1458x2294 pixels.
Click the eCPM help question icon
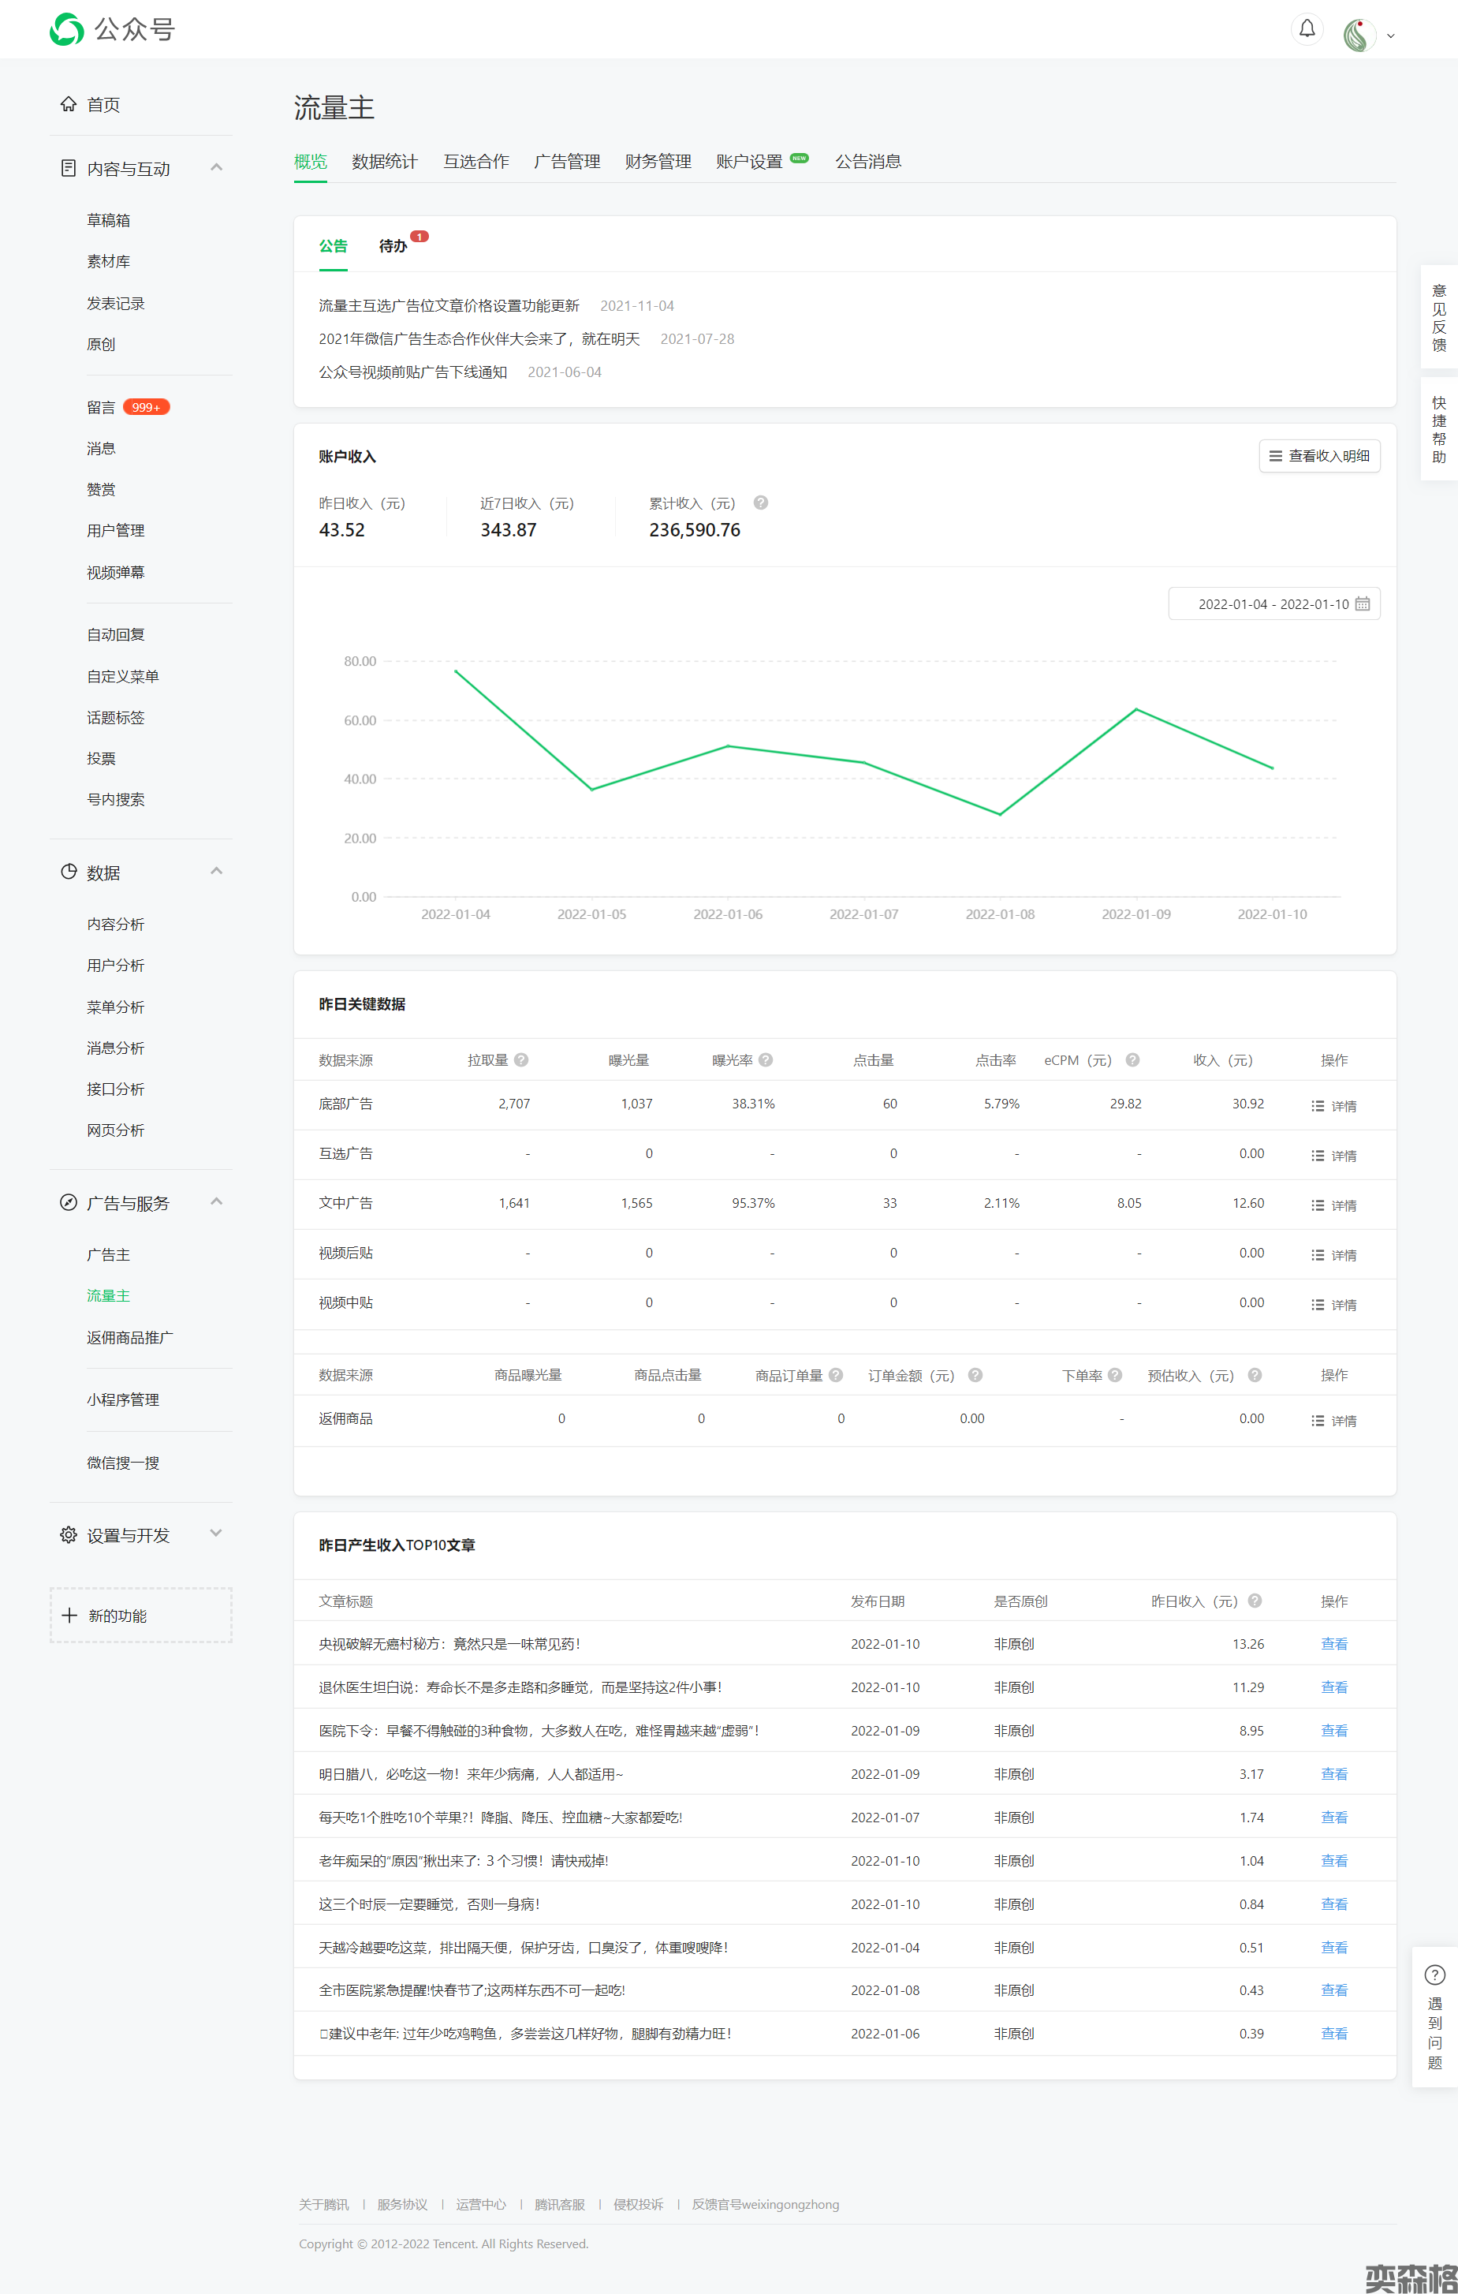[1132, 1059]
